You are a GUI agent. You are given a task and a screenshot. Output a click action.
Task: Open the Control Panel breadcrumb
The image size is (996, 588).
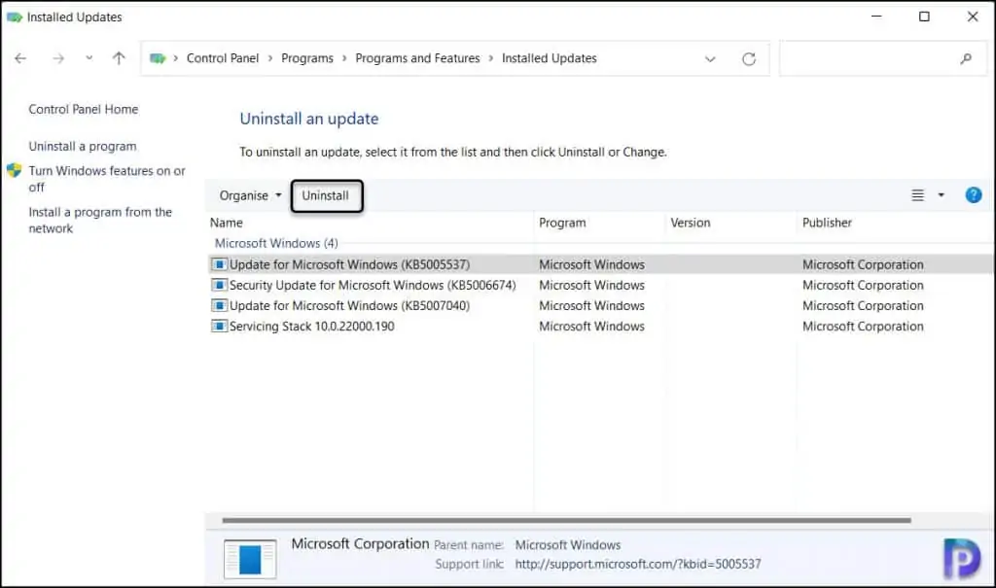pyautogui.click(x=223, y=58)
